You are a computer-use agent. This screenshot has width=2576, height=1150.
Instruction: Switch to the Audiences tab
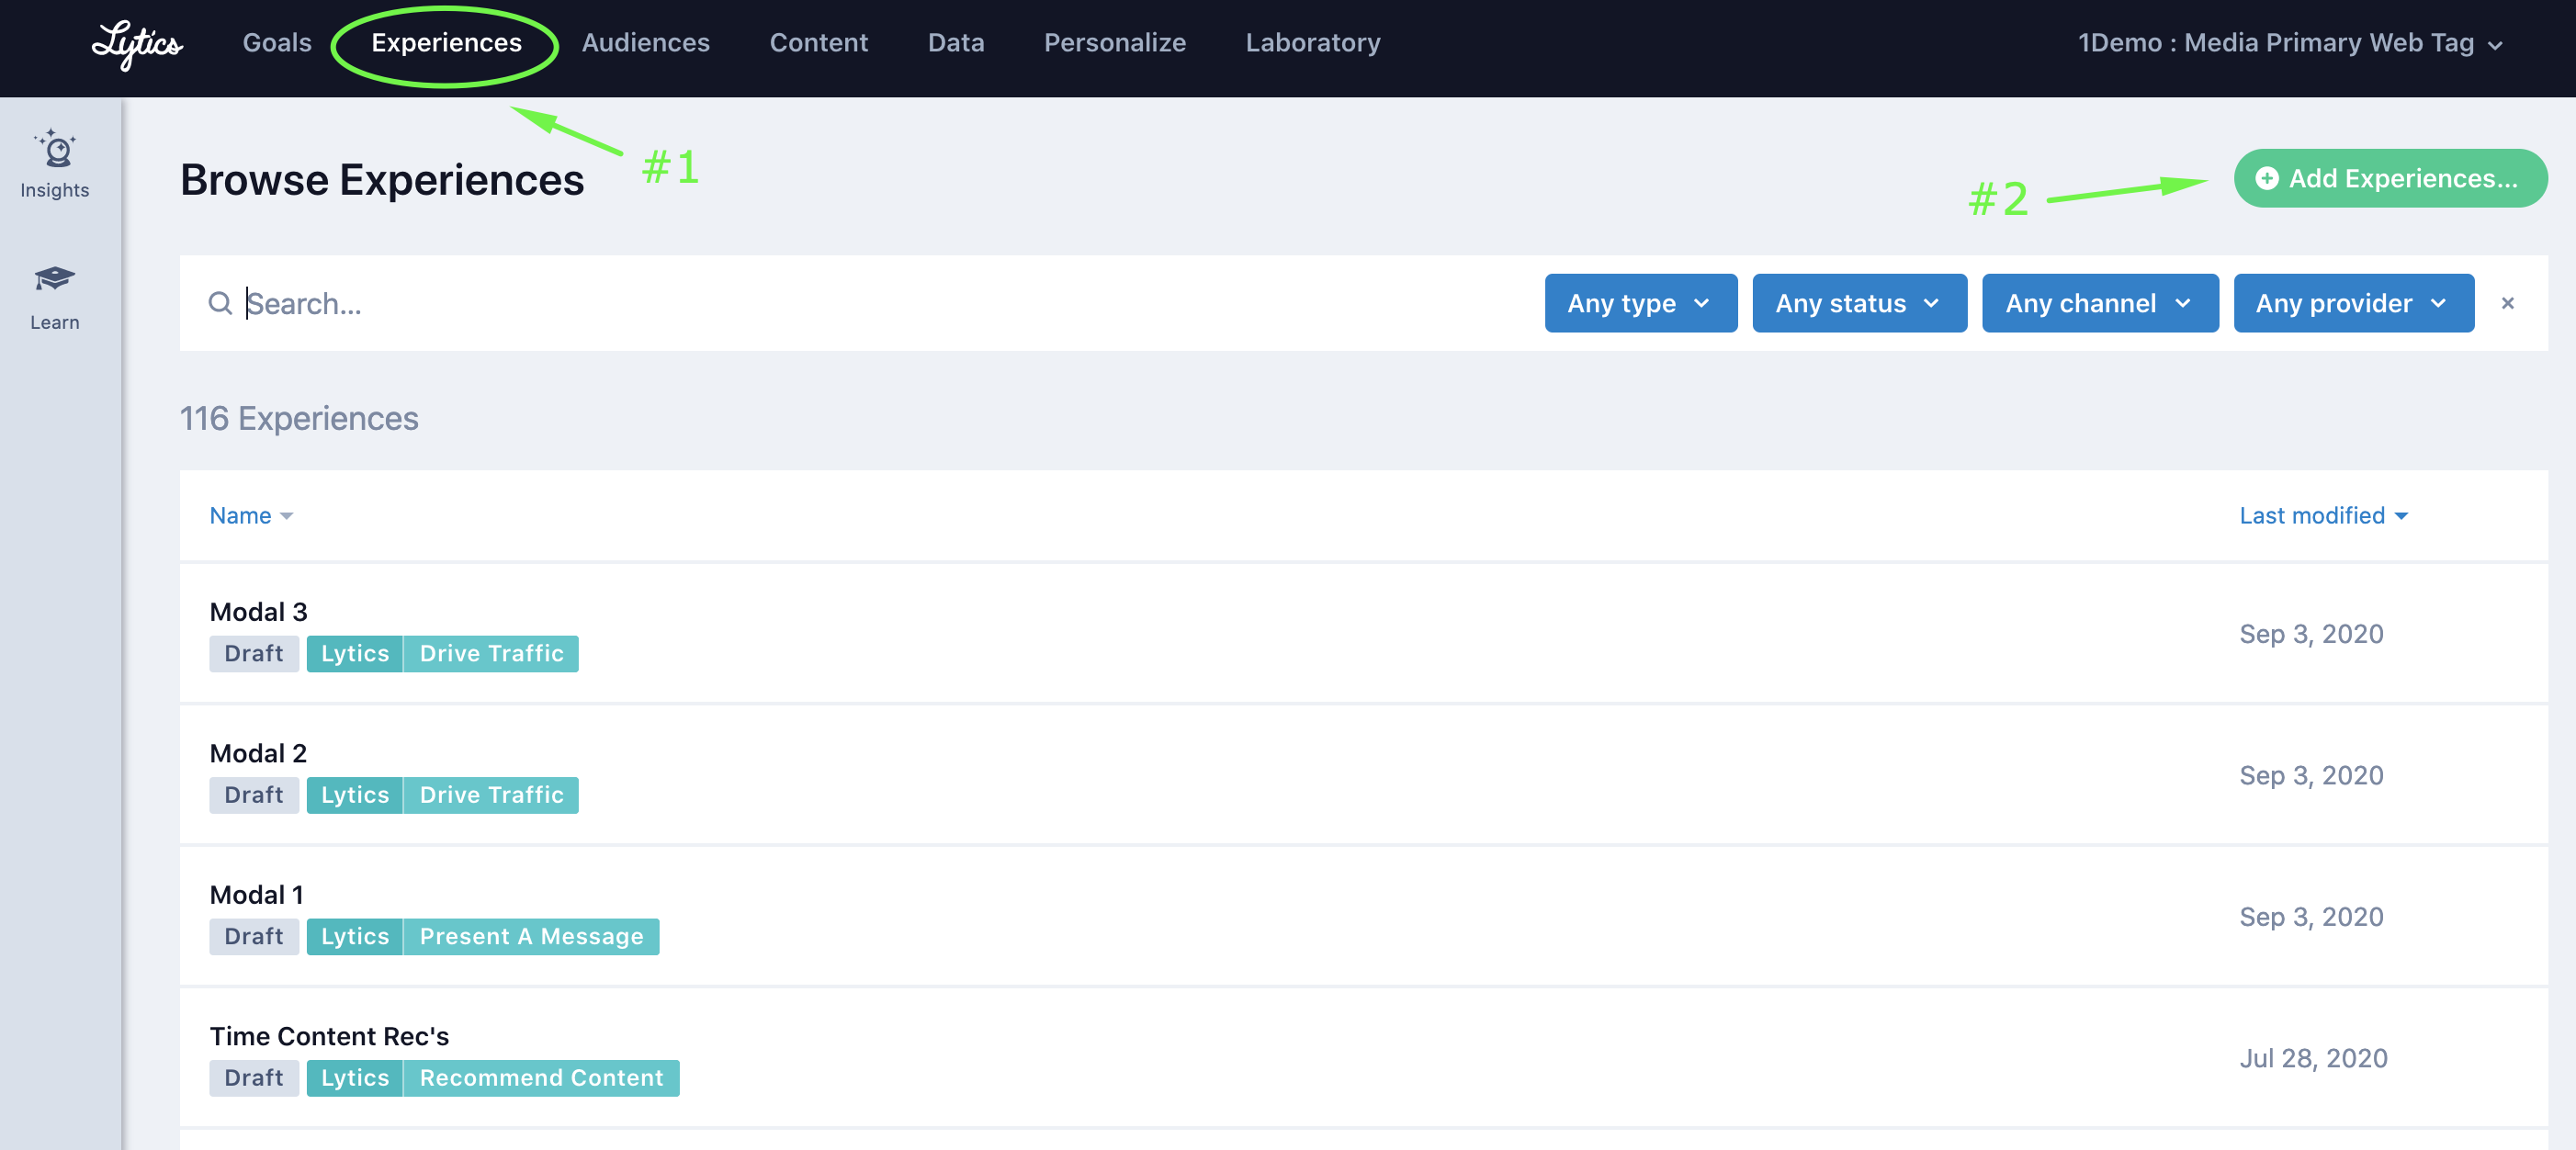pos(646,43)
